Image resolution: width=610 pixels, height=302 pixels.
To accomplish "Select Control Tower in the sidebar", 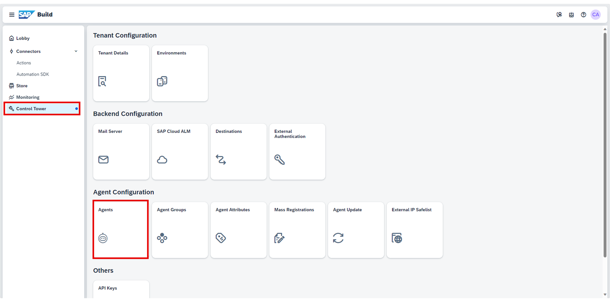I will [42, 108].
